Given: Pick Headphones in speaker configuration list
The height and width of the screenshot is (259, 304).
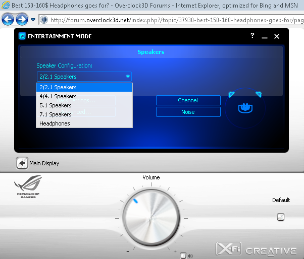Looking at the screenshot, I should 84,123.
